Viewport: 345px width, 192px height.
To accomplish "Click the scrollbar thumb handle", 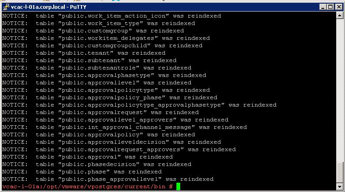I will [x=340, y=173].
